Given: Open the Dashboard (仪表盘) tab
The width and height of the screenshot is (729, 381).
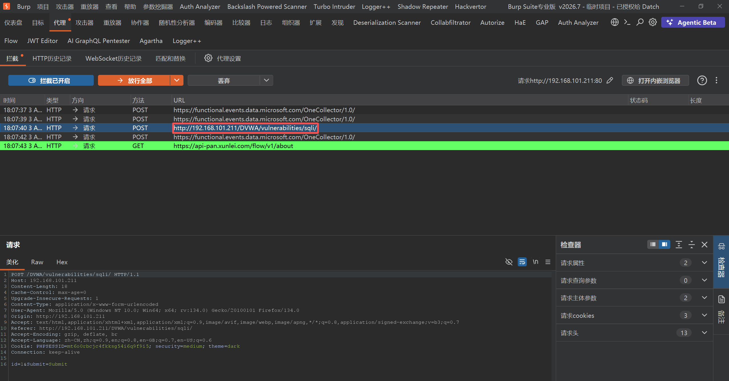Looking at the screenshot, I should coord(13,22).
